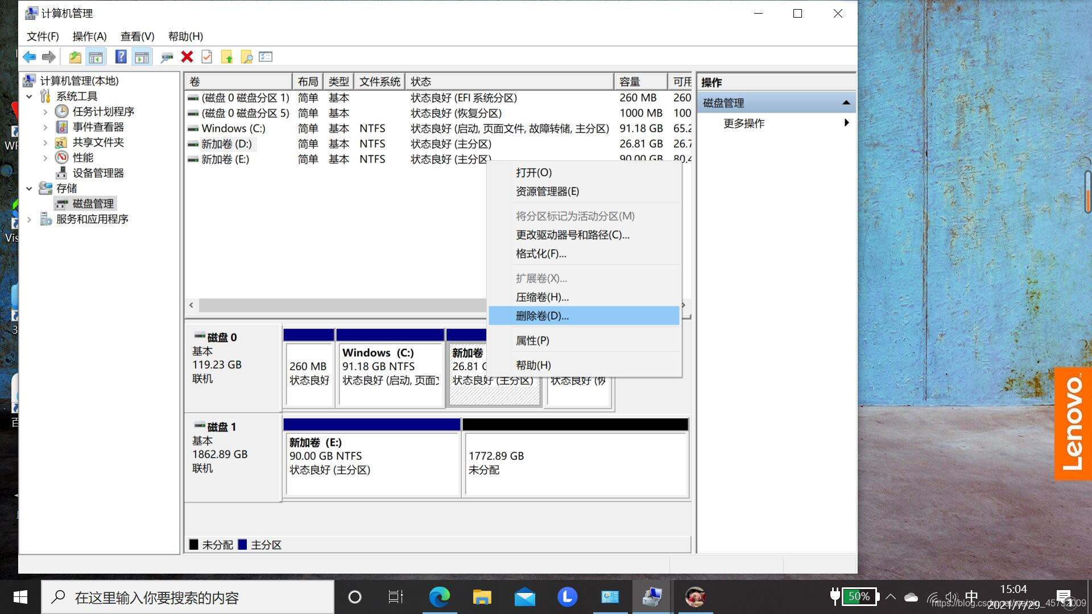
Task: Click 更多操作 in the actions pane
Action: 744,123
